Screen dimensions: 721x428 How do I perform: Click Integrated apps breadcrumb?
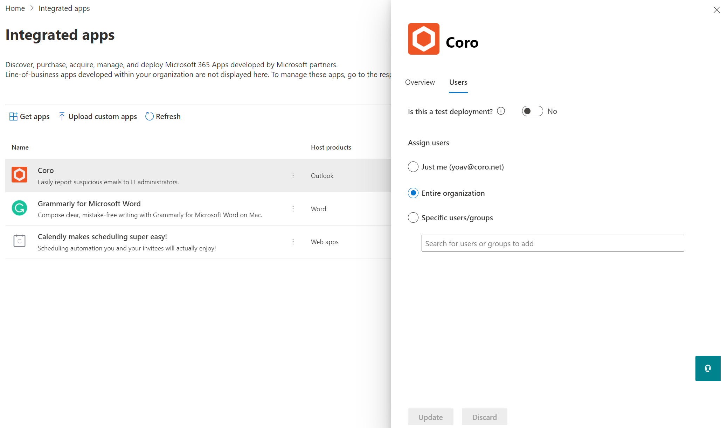64,8
